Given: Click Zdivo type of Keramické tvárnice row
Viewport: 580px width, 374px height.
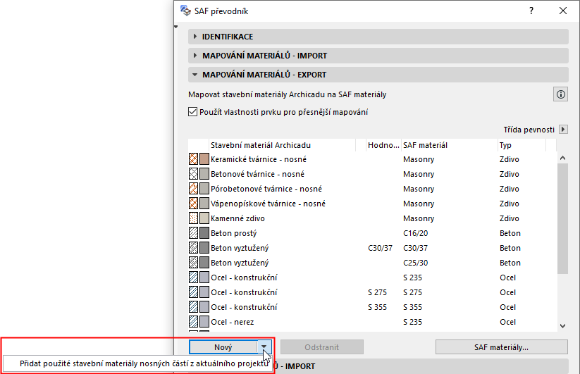Looking at the screenshot, I should pos(510,159).
